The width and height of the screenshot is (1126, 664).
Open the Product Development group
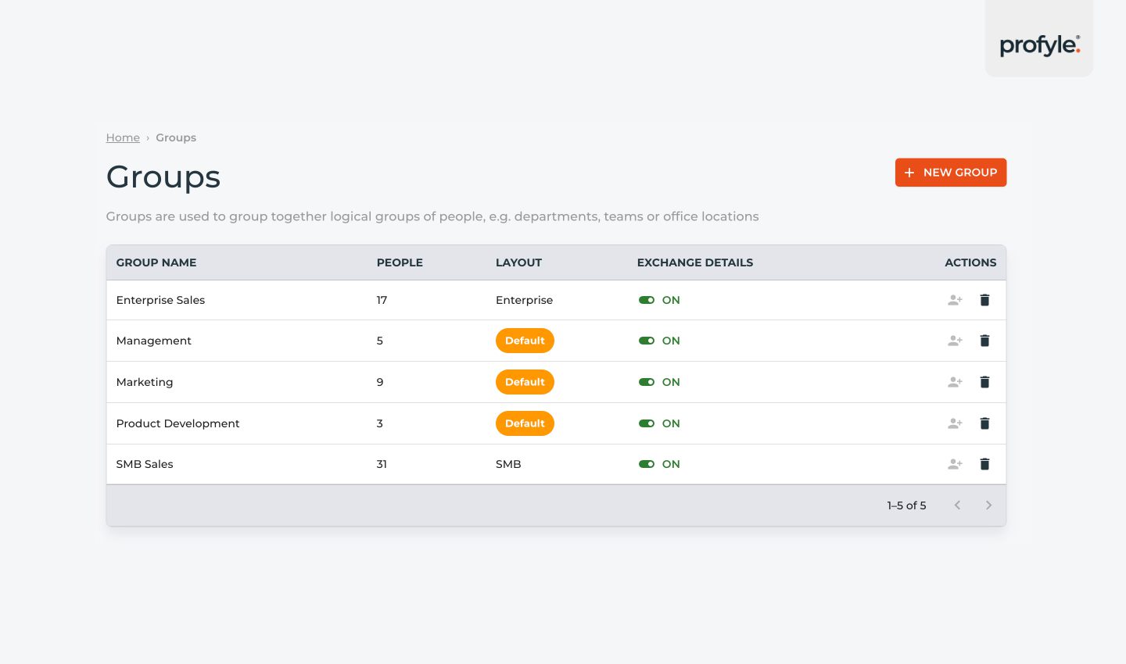[x=178, y=423]
